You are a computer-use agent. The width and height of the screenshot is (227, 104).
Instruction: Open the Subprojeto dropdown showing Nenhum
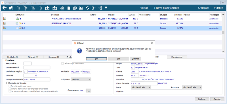coord(81,79)
